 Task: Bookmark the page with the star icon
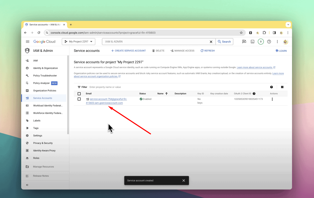pos(241,33)
